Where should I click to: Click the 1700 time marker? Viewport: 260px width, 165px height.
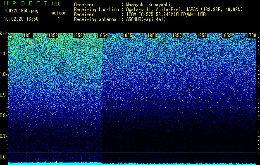pos(252,35)
